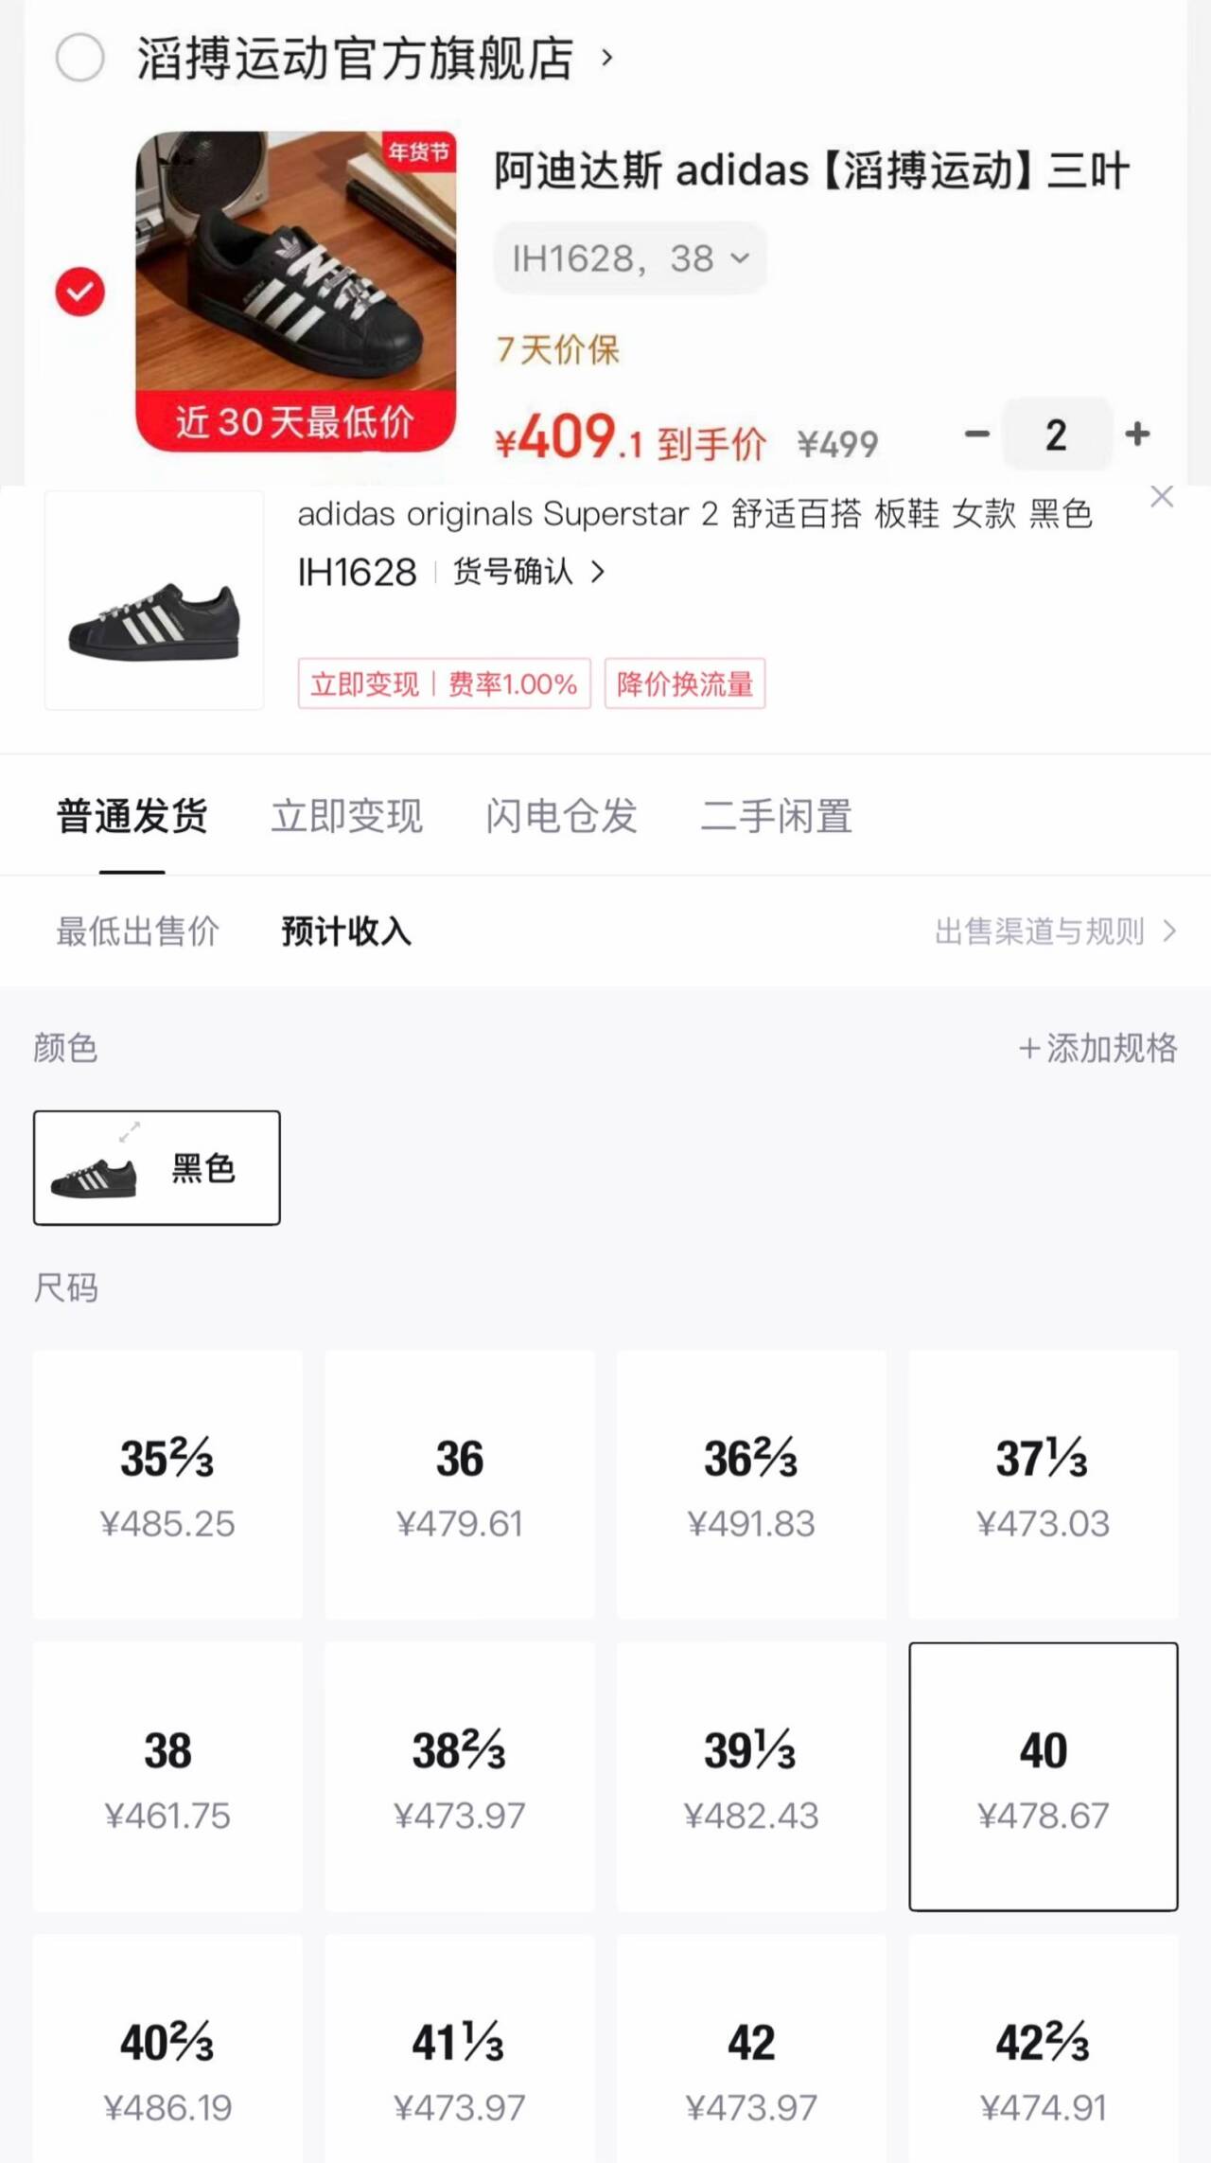Expand the store page chevron
This screenshot has width=1211, height=2163.
607,58
